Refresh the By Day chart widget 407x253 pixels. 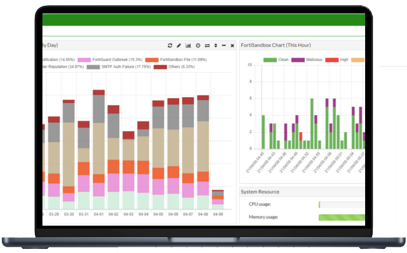point(170,45)
